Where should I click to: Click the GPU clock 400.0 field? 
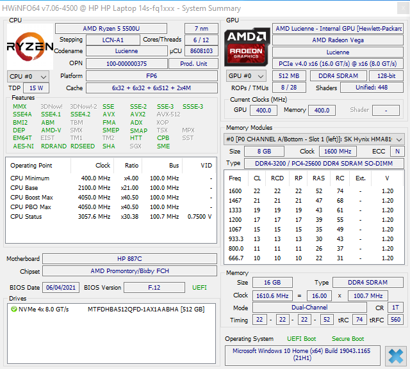[263, 111]
